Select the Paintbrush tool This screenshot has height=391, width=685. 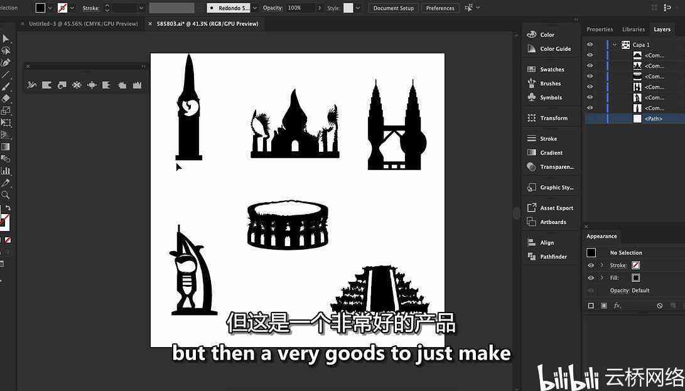(x=6, y=87)
